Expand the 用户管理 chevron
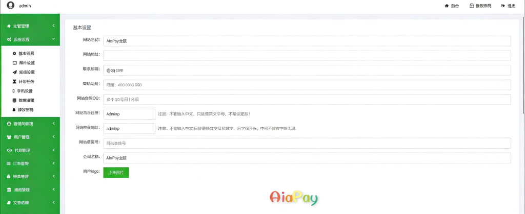 point(53,137)
